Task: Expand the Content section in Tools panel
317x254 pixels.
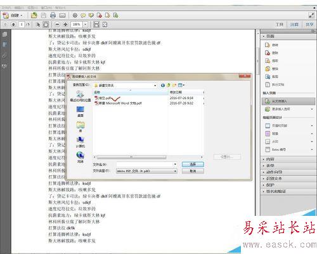Action: click(x=288, y=159)
